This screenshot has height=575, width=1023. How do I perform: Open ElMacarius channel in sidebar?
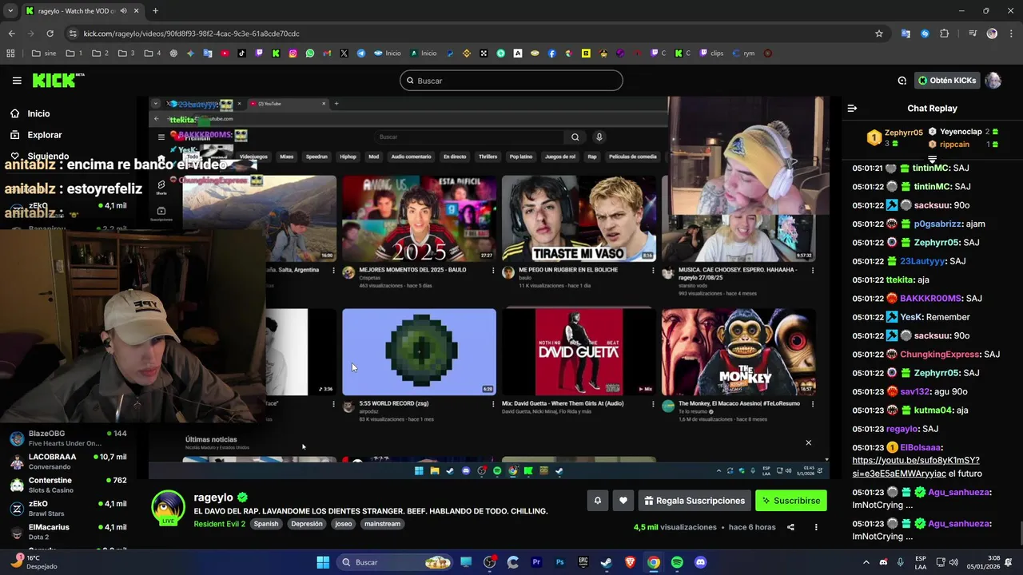[68, 532]
